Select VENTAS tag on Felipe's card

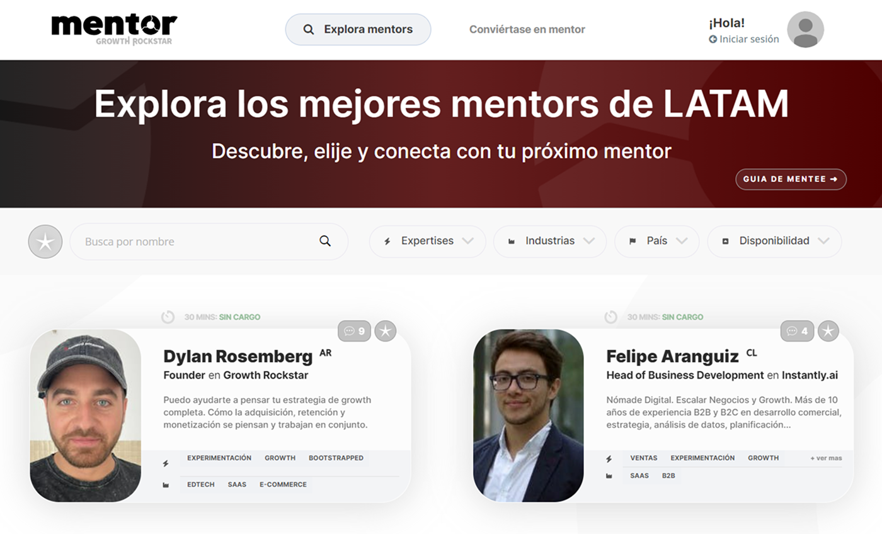click(x=644, y=458)
